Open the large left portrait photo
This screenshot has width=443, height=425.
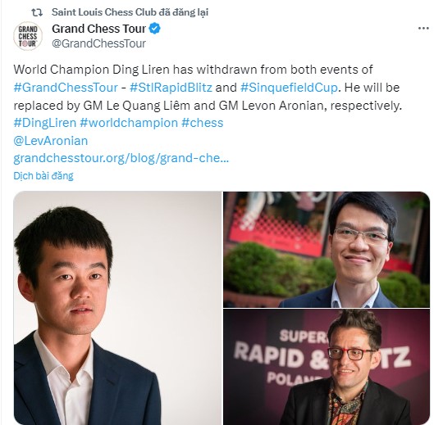tap(117, 308)
